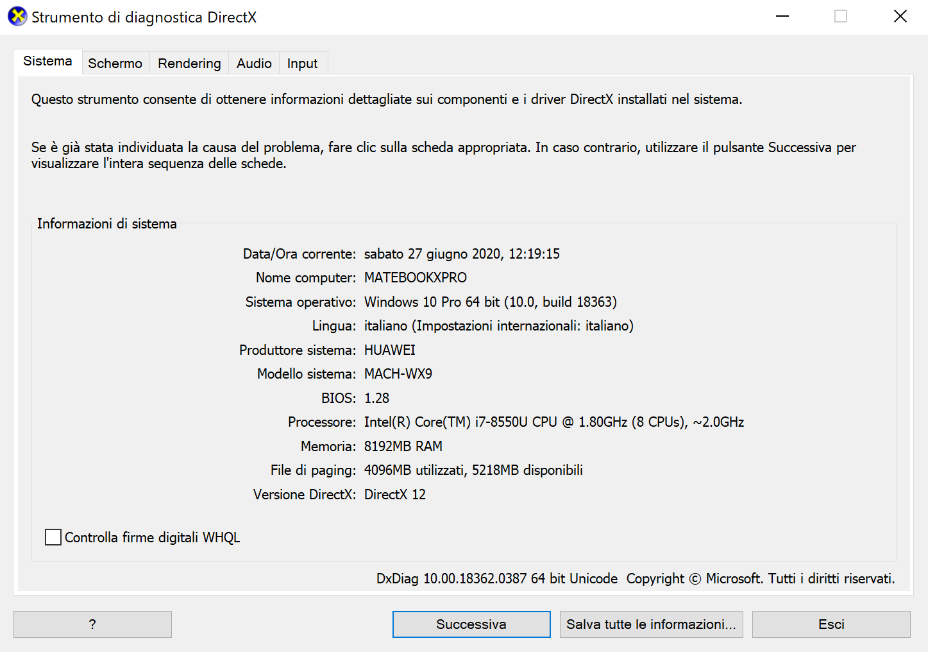
Task: Click the computer name 'MATEBOOKXPRO'
Action: pyautogui.click(x=416, y=278)
